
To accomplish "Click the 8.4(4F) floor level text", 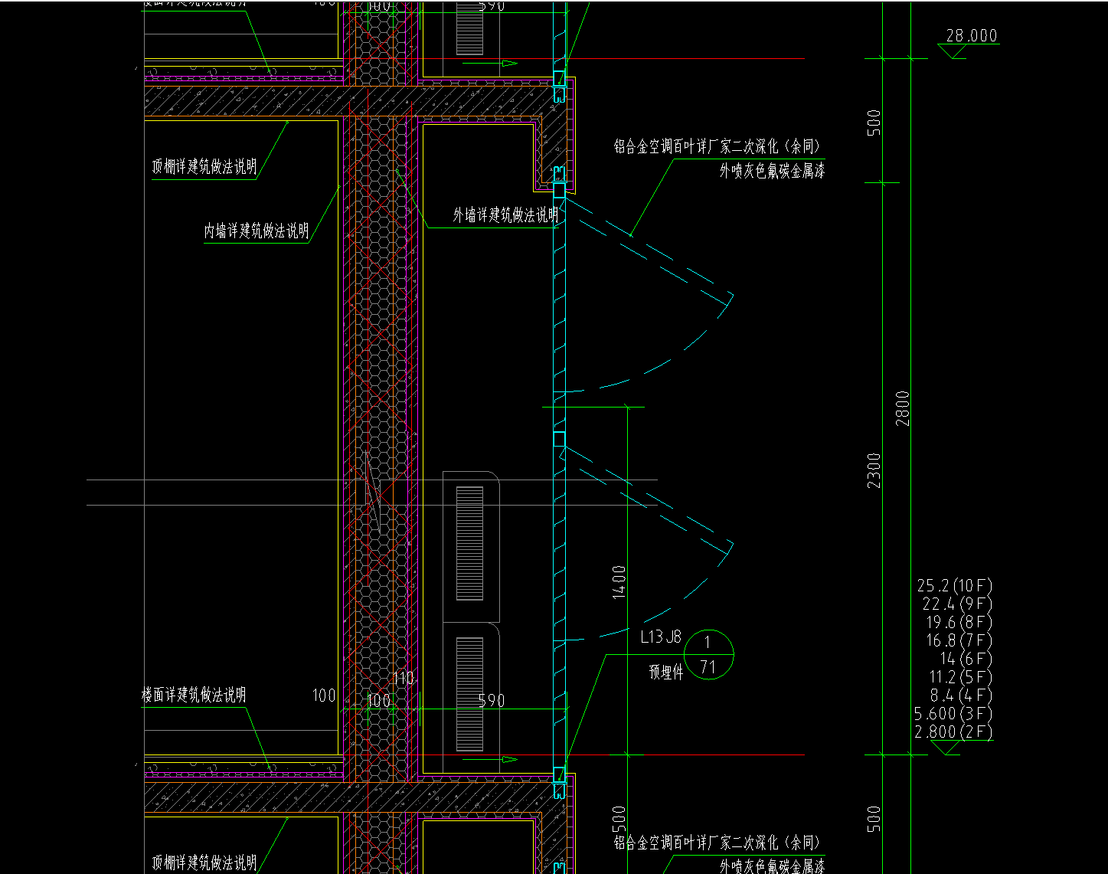I will click(961, 696).
